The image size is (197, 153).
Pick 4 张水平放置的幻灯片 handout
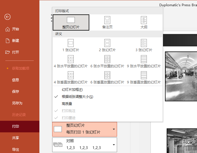click(x=71, y=62)
